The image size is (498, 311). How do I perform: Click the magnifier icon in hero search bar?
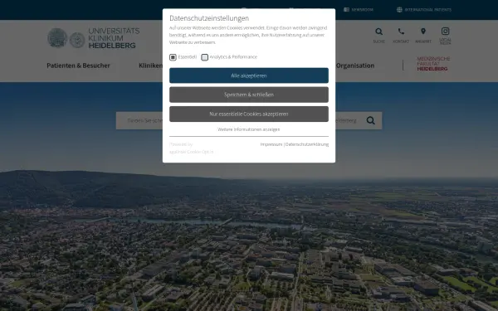(371, 120)
